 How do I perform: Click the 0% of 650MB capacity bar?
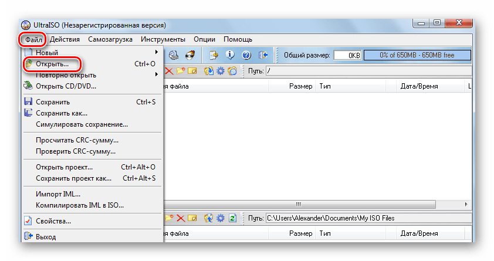click(417, 55)
